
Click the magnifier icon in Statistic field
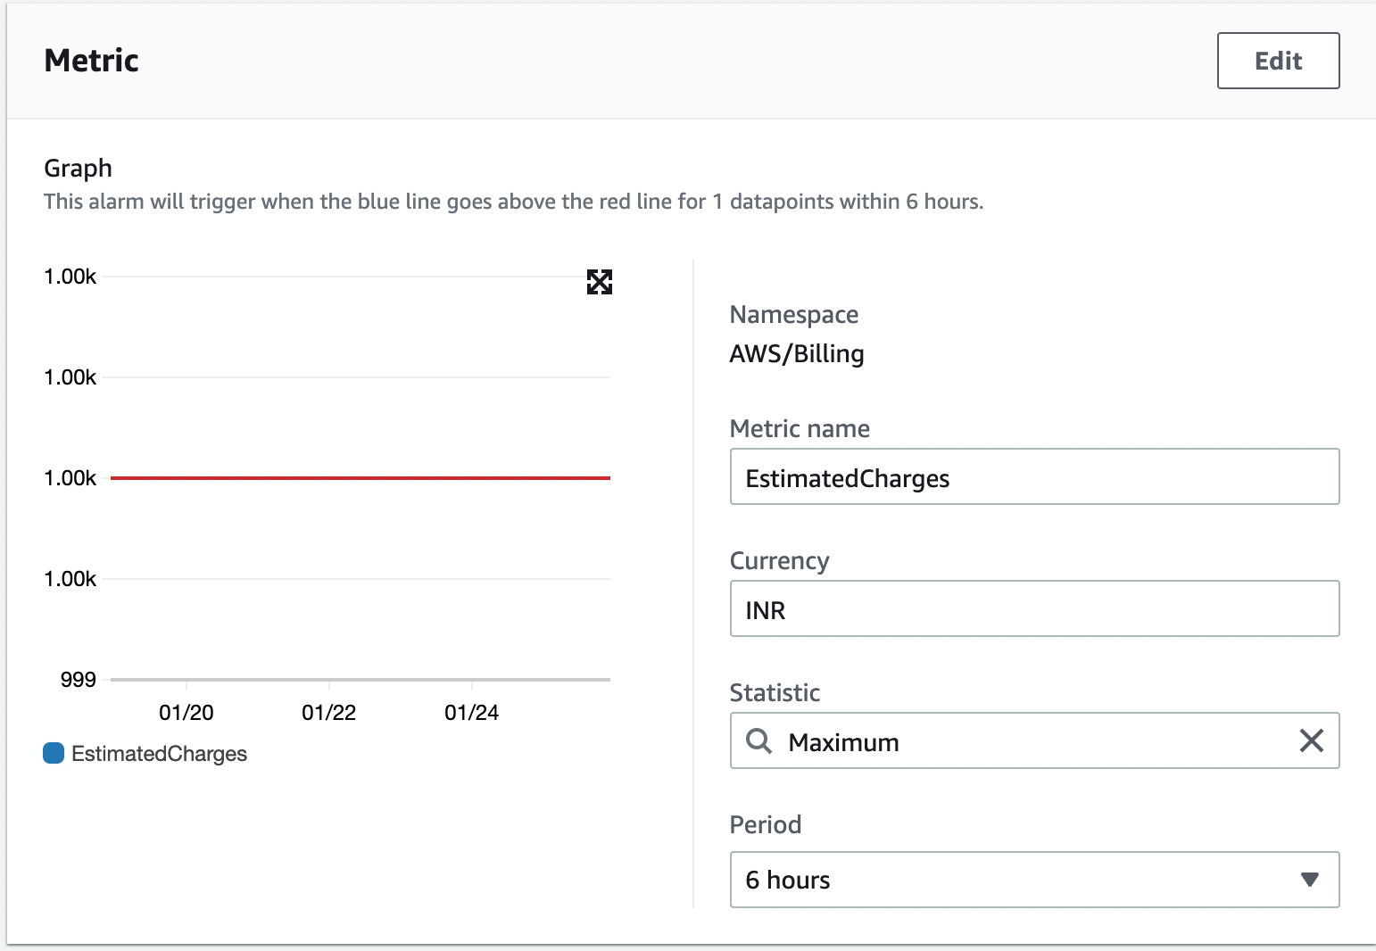coord(758,740)
